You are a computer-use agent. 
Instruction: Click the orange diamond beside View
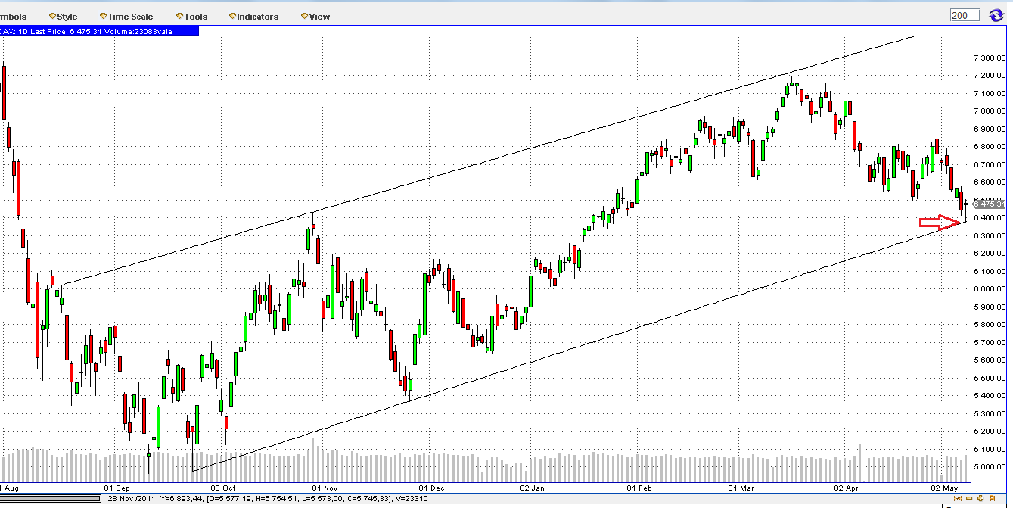(x=303, y=16)
